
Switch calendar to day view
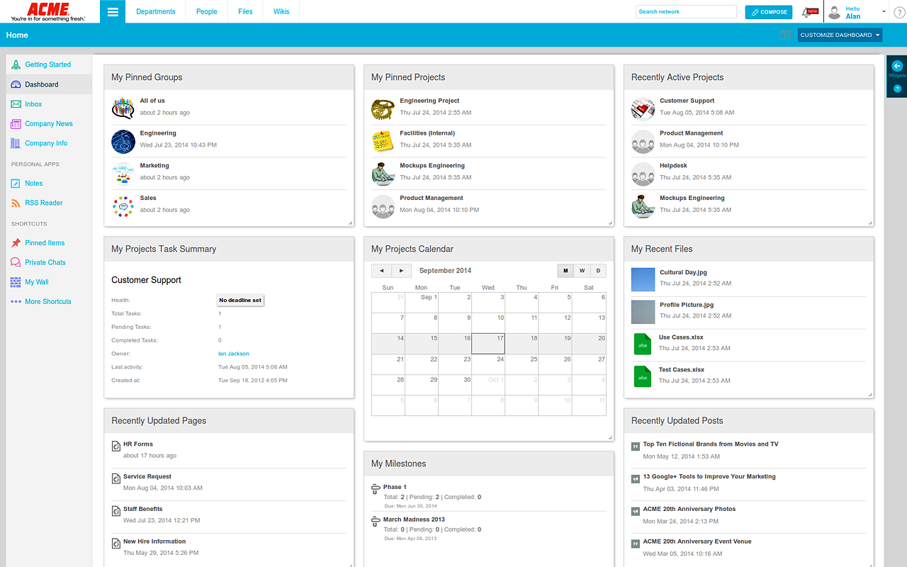tap(598, 271)
